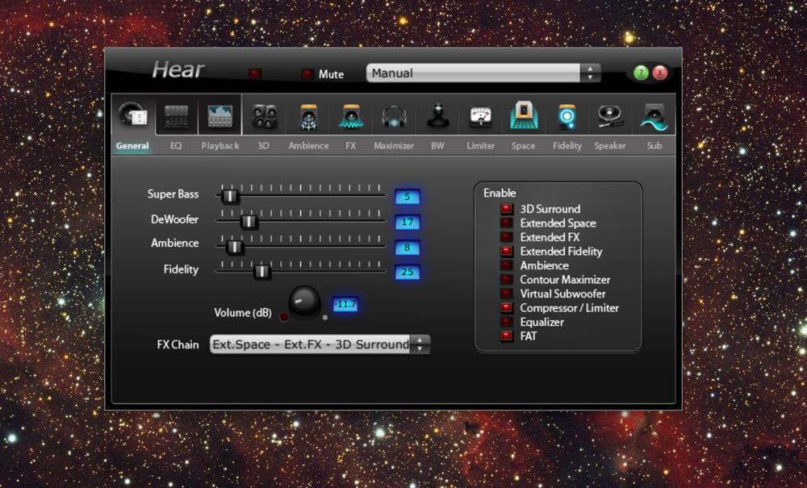The image size is (807, 488).
Task: Click the red dot left of volume knob
Action: pyautogui.click(x=283, y=317)
